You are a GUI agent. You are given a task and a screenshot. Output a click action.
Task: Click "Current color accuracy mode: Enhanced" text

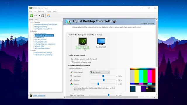[x=84, y=59]
